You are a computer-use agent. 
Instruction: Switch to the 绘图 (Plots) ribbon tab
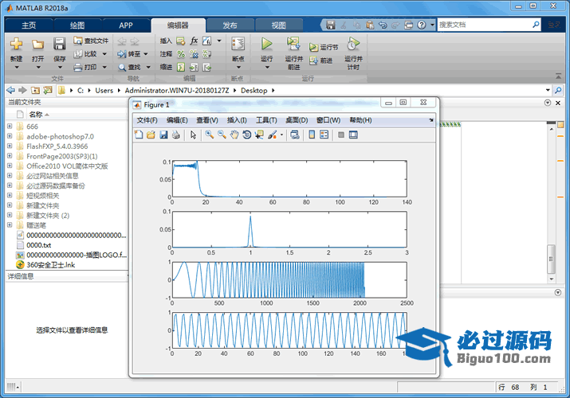(77, 25)
